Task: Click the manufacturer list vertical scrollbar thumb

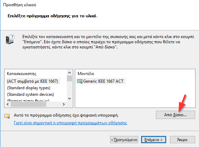Action: click(69, 79)
